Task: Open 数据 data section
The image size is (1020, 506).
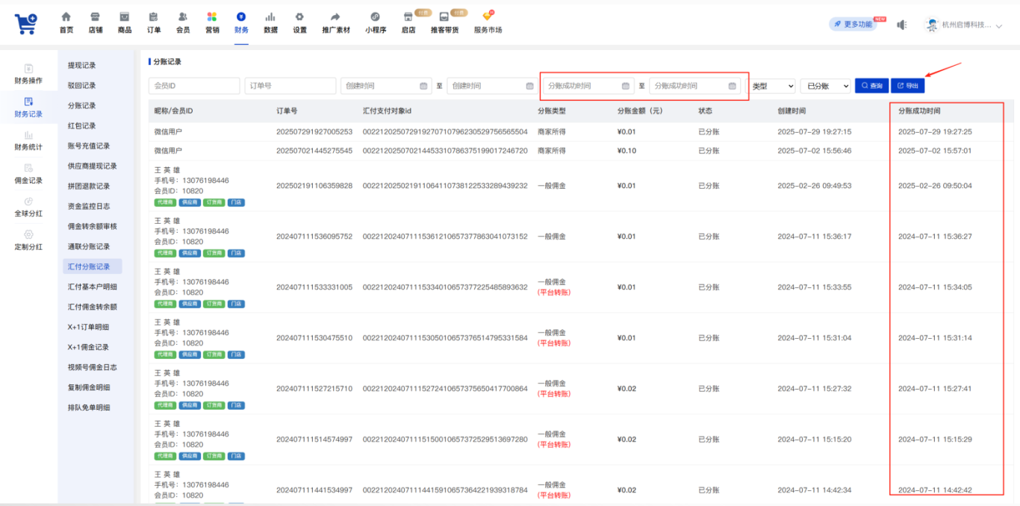Action: coord(270,23)
